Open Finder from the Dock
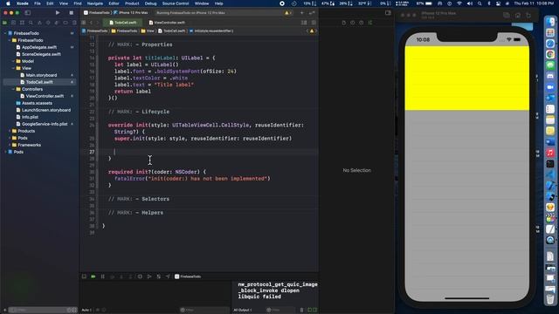This screenshot has width=559, height=314. [550, 22]
